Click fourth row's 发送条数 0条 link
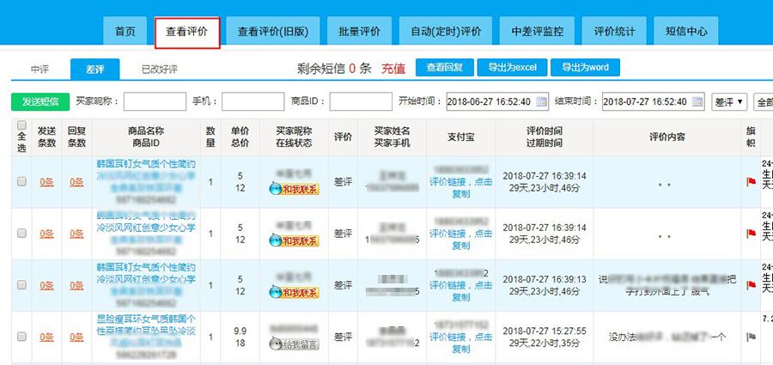773x365 pixels. pos(47,338)
